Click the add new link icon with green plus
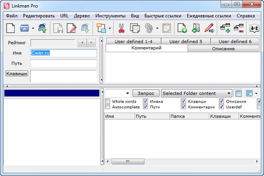Viewport: 264px width, 176px height. click(182, 28)
